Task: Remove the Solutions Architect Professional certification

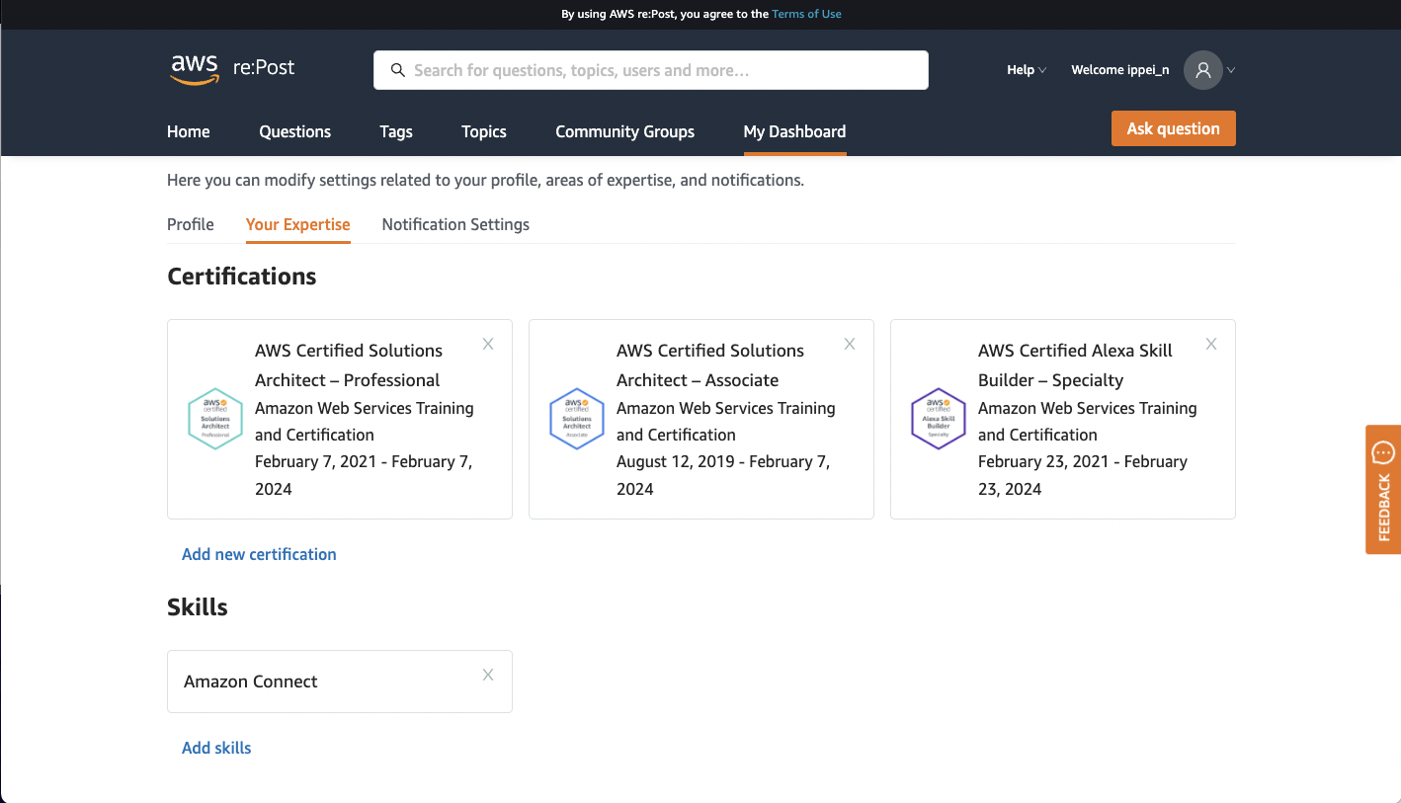Action: point(488,344)
